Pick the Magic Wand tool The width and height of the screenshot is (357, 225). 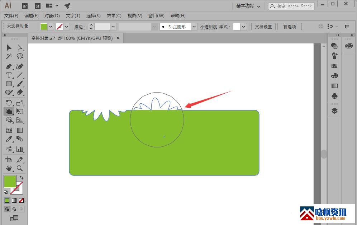pyautogui.click(x=9, y=56)
